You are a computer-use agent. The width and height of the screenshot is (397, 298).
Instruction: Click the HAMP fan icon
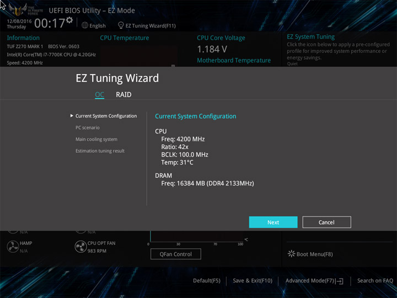(13, 247)
